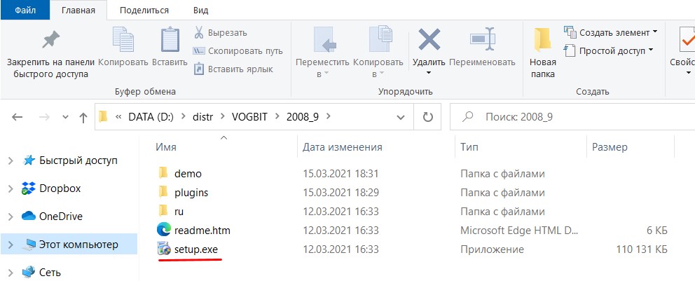This screenshot has width=695, height=281.
Task: Click the ru folder icon
Action: pos(163,210)
